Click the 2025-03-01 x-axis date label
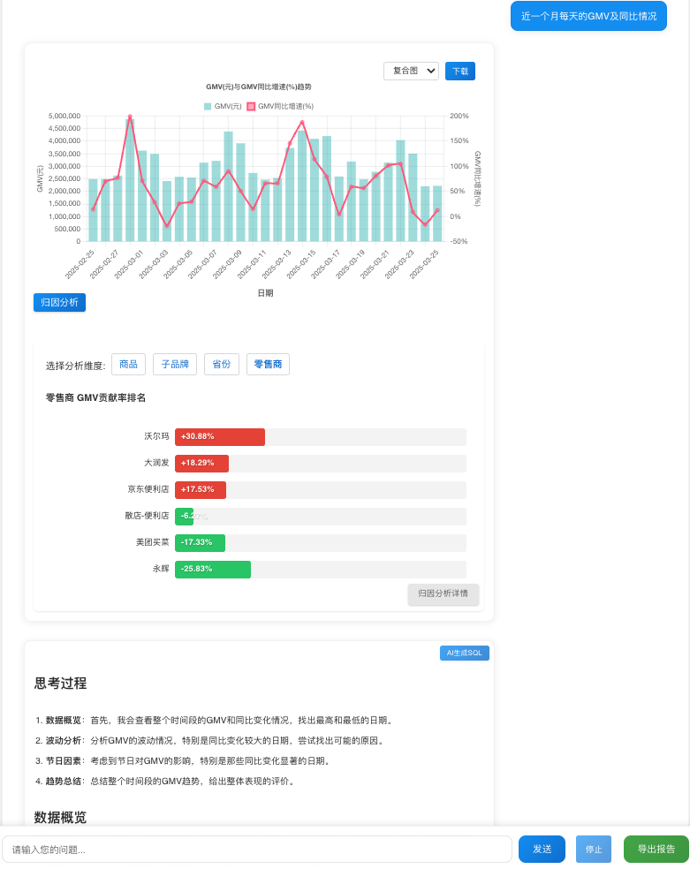 tap(129, 264)
